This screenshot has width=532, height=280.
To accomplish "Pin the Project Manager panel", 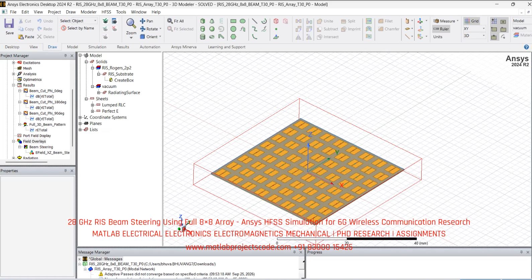I will tap(66, 56).
